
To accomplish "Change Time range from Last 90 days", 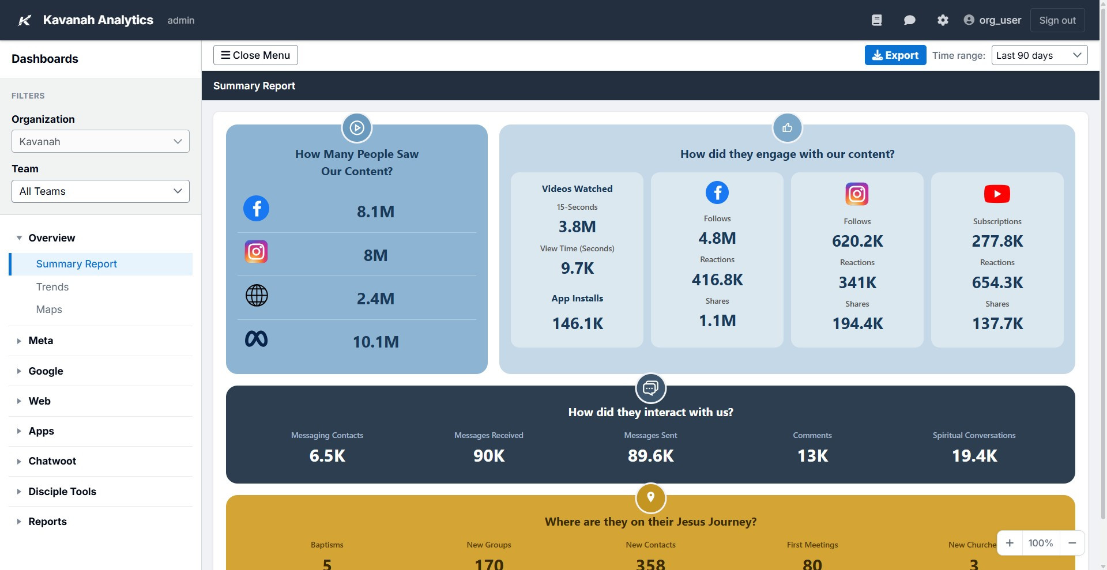I will pyautogui.click(x=1039, y=55).
